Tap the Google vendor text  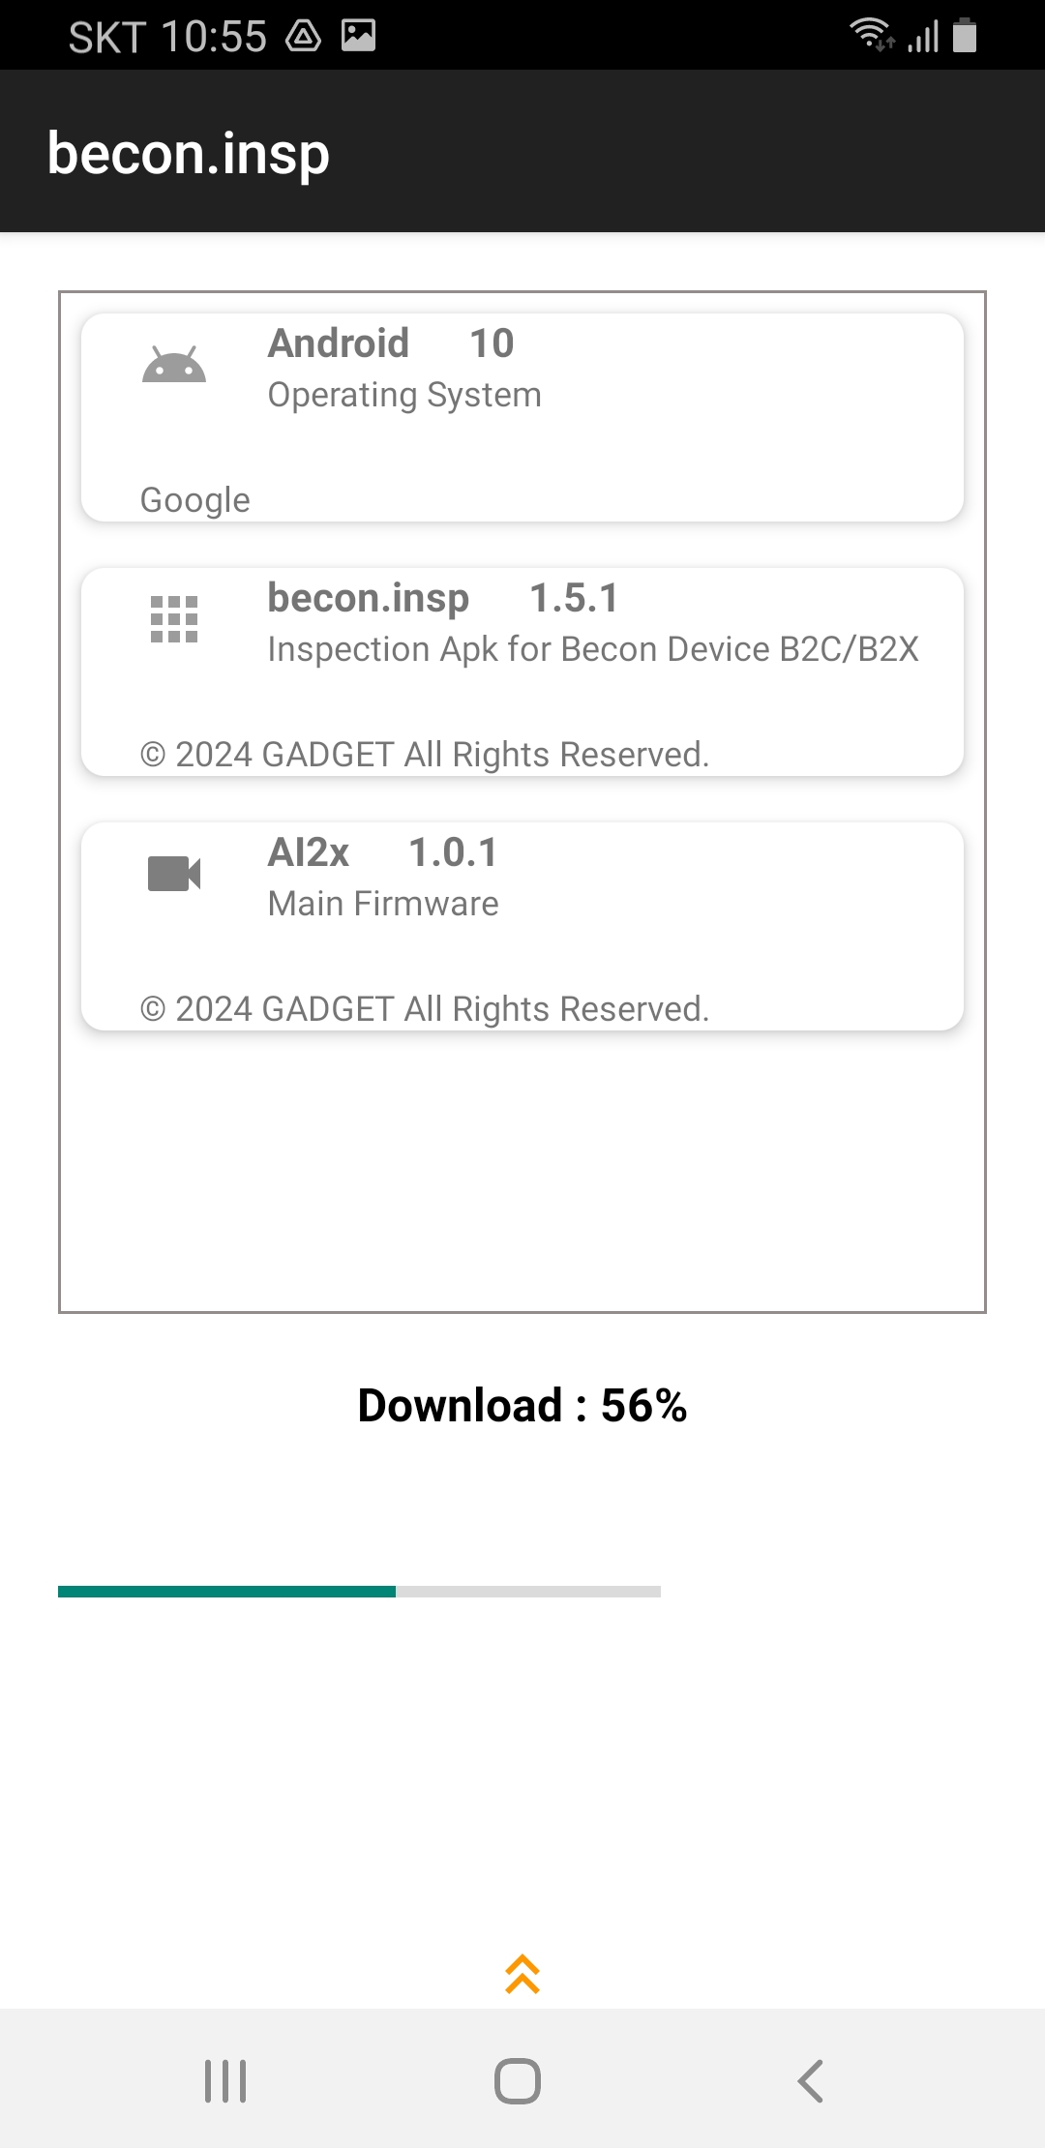(195, 500)
